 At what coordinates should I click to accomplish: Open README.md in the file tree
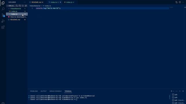tap(17, 20)
